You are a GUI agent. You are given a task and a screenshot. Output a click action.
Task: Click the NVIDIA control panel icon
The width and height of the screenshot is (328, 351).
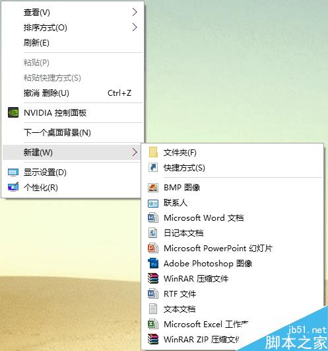coord(13,112)
